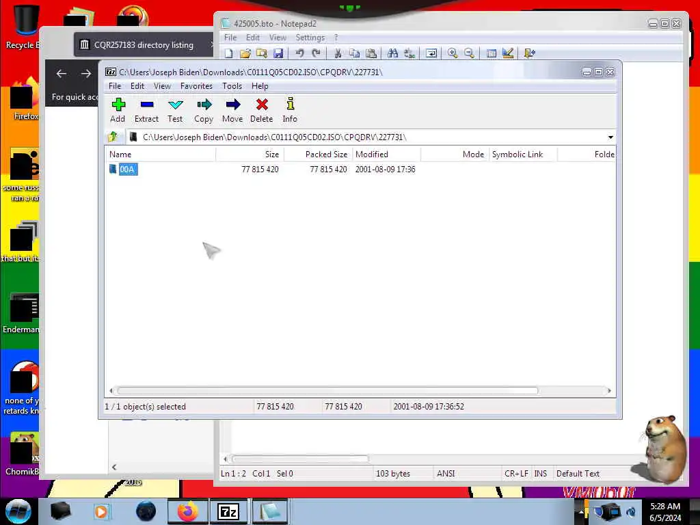This screenshot has width=700, height=525.
Task: Open Notepad2 Settings menu
Action: [310, 38]
